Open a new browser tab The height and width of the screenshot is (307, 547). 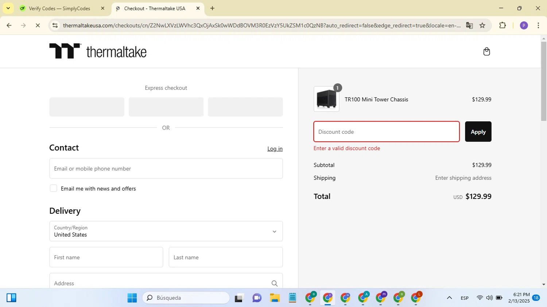[x=212, y=8]
